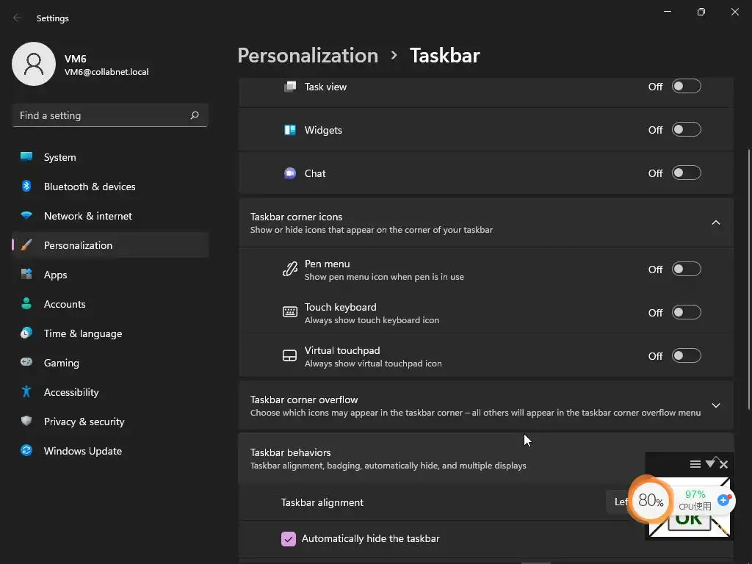The image size is (752, 564).
Task: Enable the Touch keyboard toggle
Action: [687, 313]
